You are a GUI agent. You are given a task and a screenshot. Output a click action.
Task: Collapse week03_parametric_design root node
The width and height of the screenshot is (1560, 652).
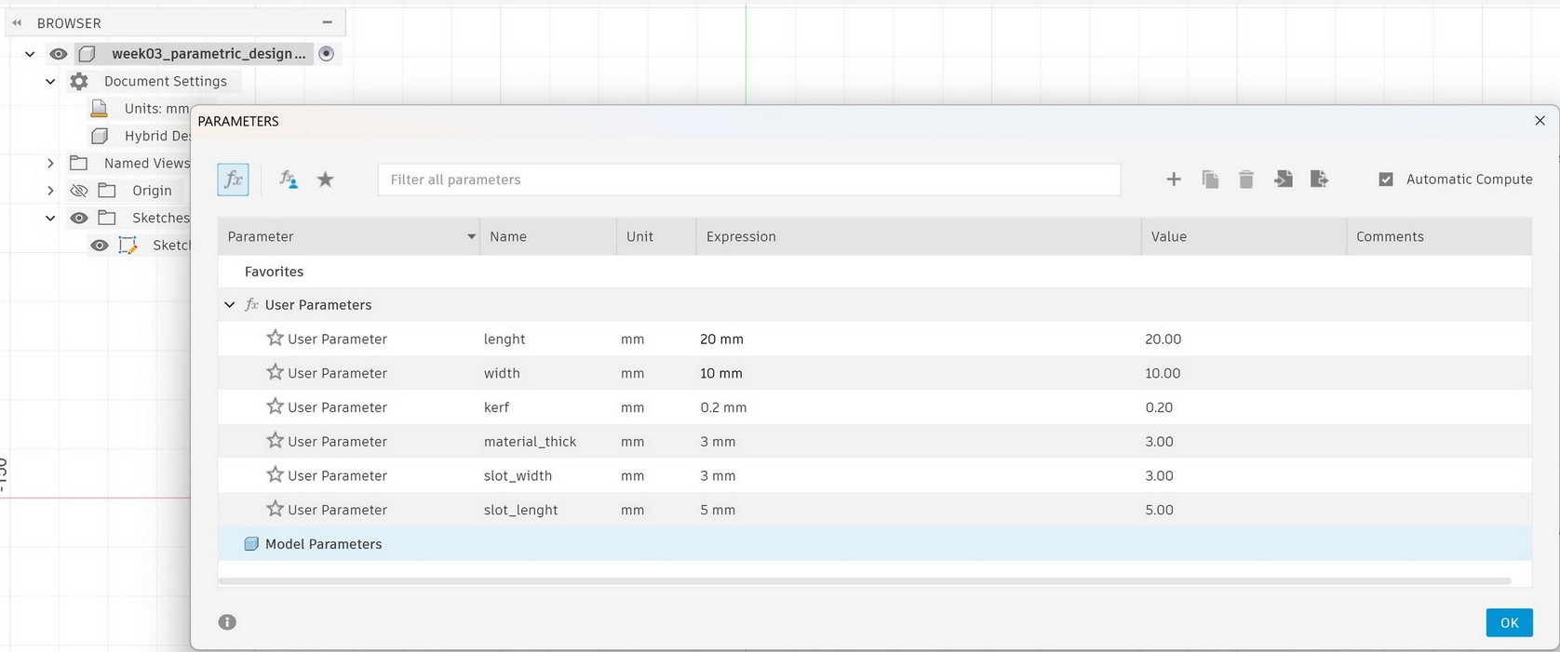pos(30,54)
